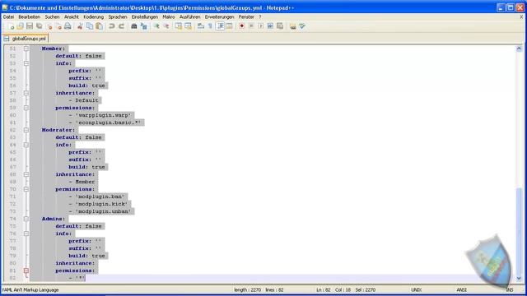Click the vertical scrollbar up arrow

click(x=519, y=49)
